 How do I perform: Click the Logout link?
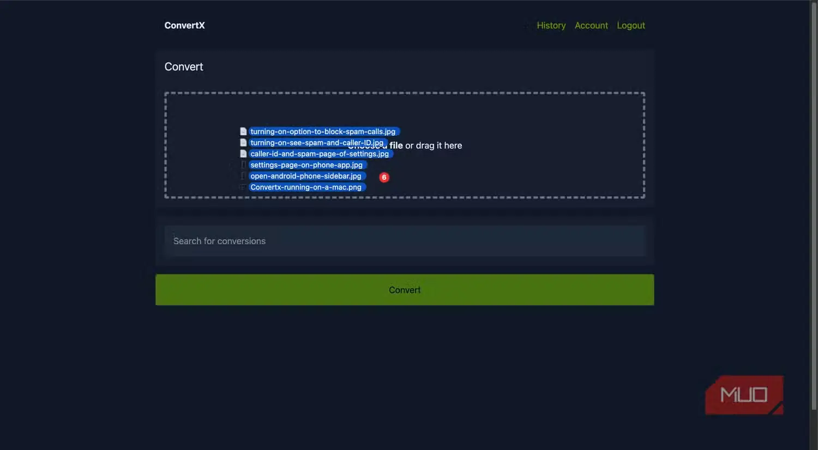[631, 26]
